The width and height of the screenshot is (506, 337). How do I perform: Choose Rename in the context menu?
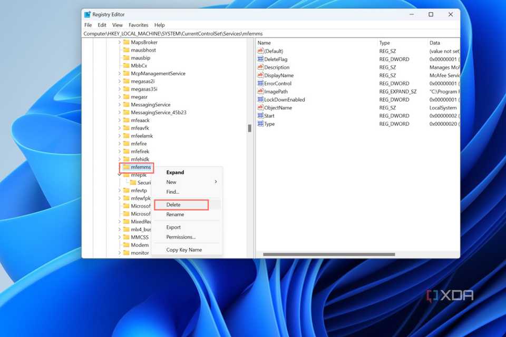(187, 214)
